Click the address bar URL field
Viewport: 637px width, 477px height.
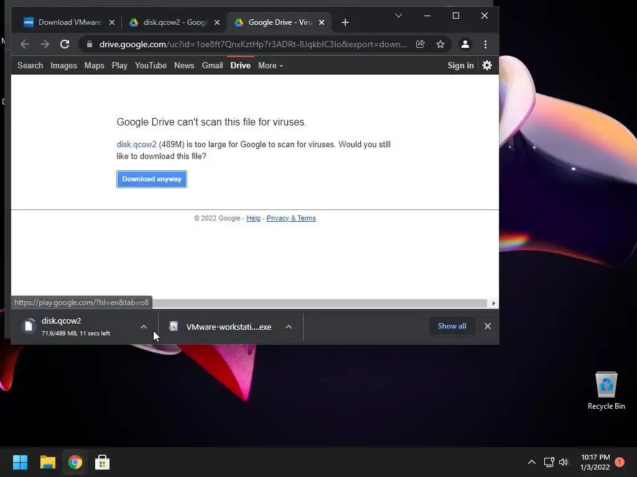tap(253, 44)
